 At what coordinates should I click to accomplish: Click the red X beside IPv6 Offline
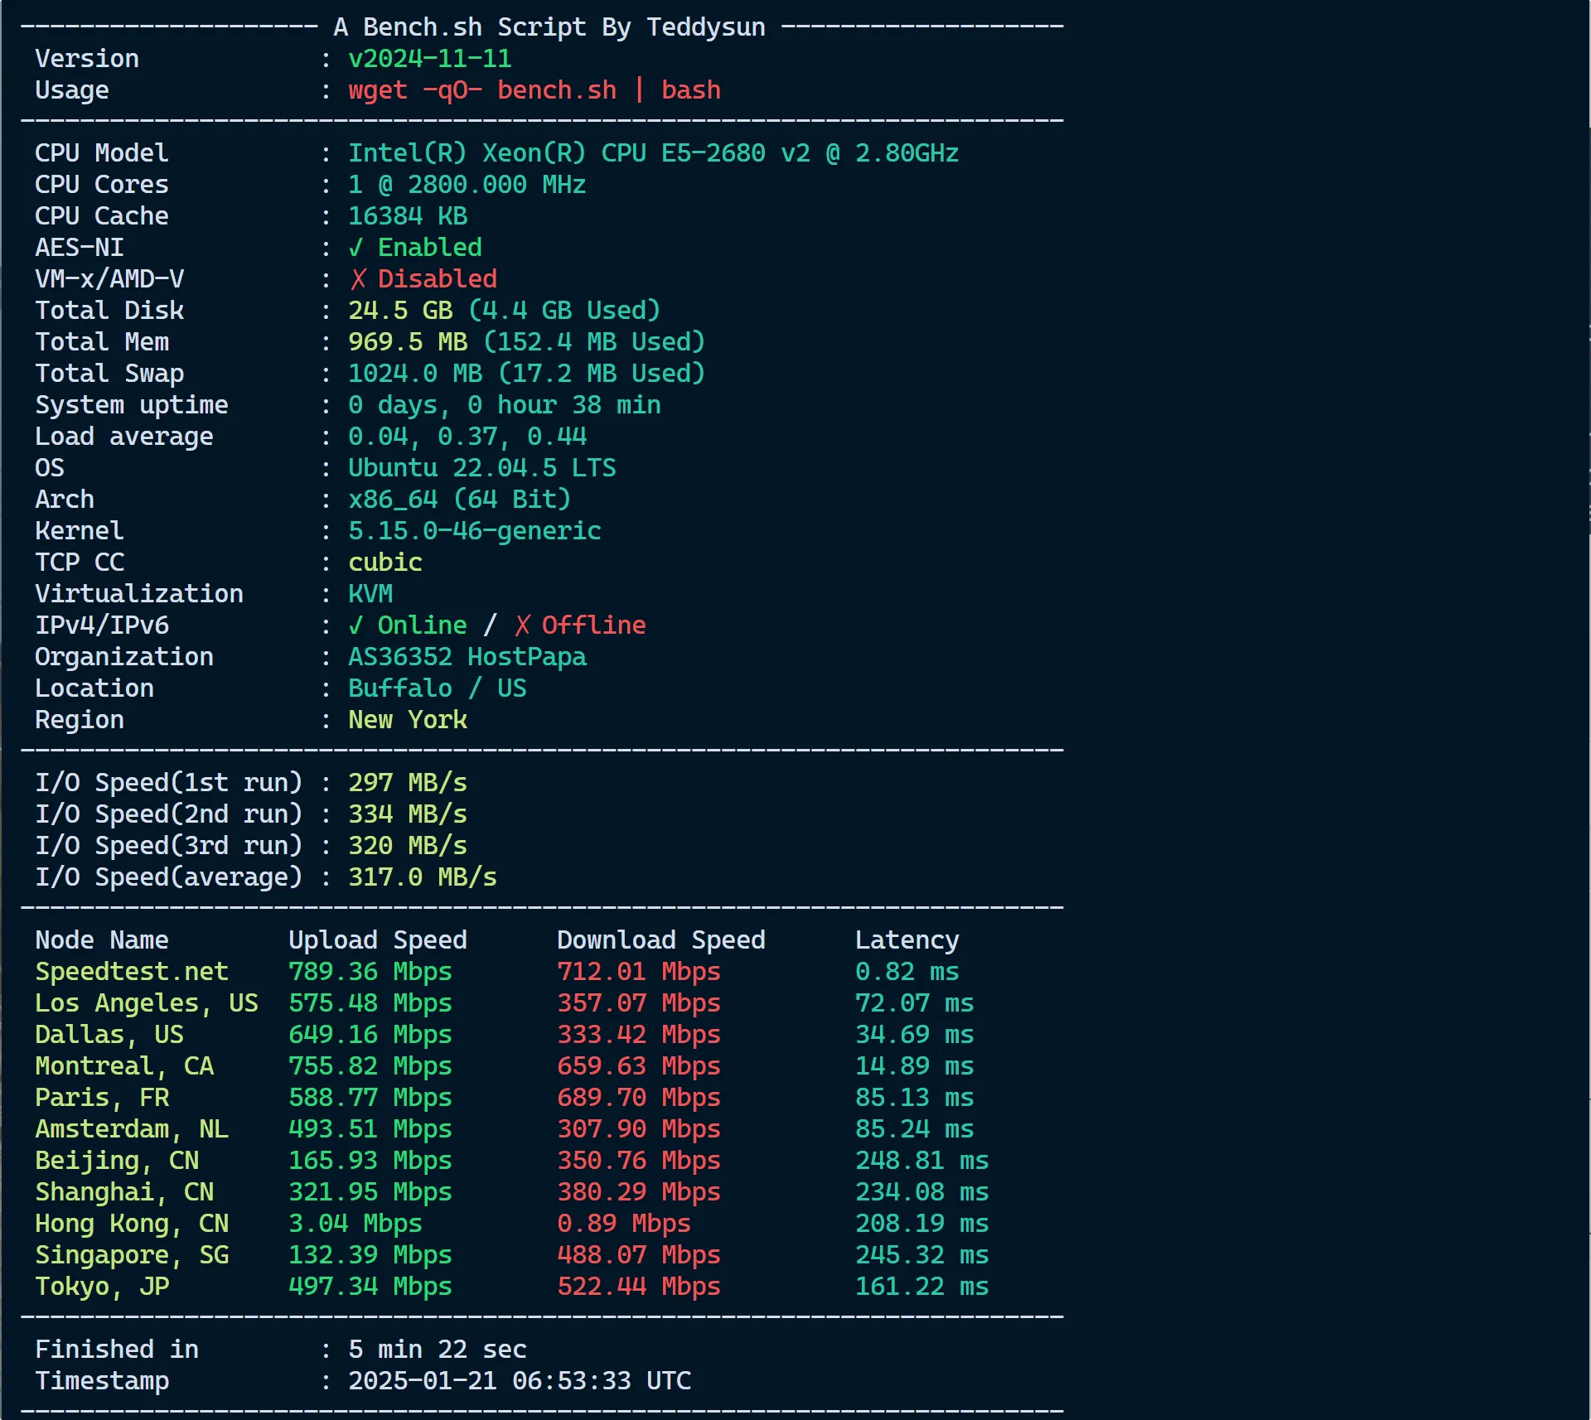(x=522, y=625)
